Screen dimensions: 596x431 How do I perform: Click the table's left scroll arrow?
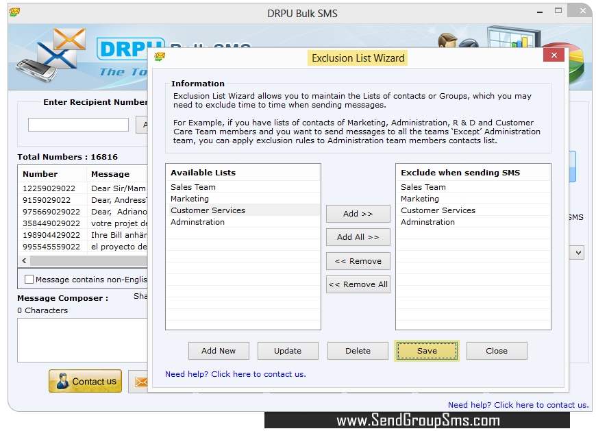coord(24,261)
